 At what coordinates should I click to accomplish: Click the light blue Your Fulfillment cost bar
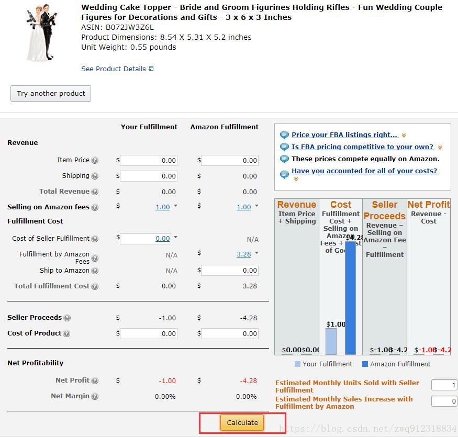point(331,341)
